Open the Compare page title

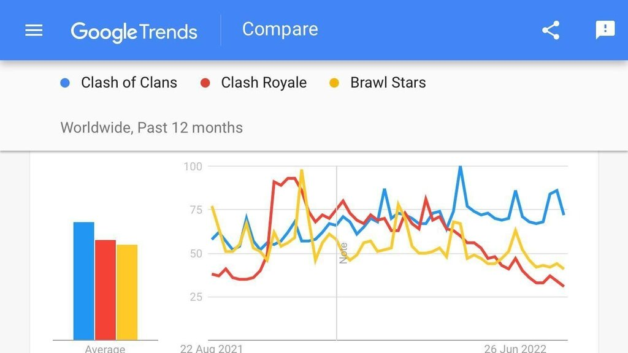[280, 29]
